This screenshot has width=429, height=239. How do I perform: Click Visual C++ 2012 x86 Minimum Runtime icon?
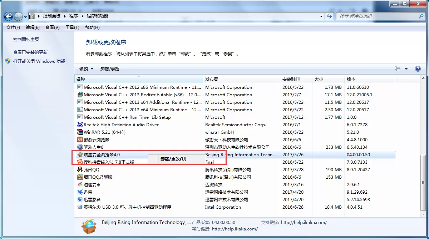(80, 87)
